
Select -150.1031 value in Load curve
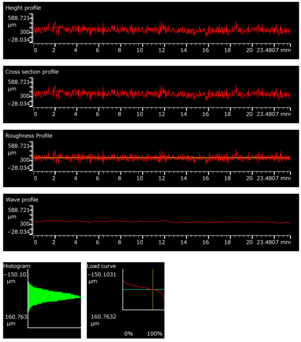pos(102,274)
